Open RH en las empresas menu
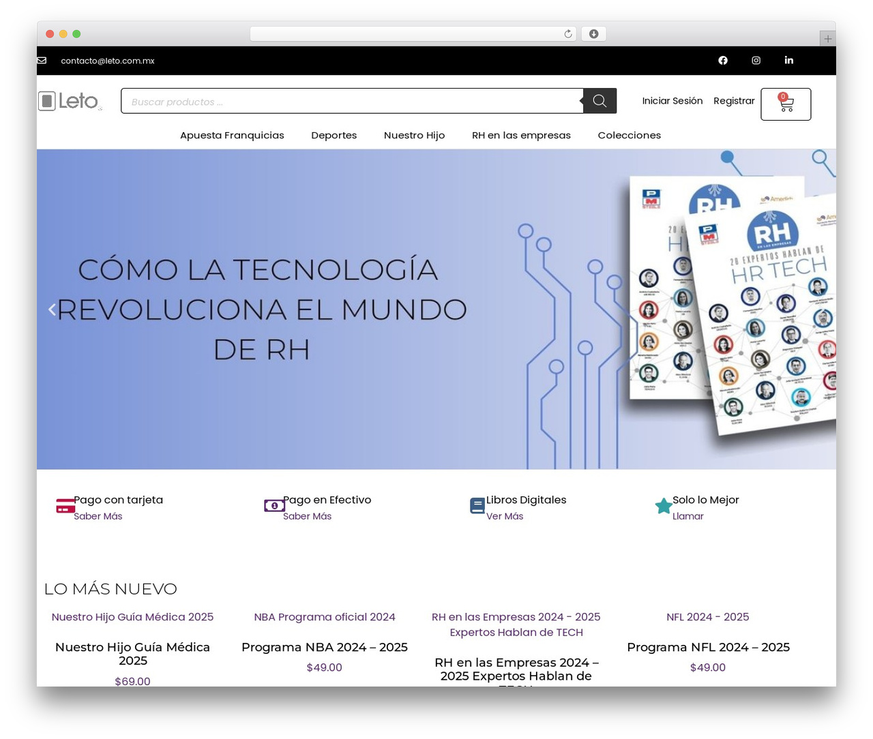Viewport: 873px width, 739px height. [x=521, y=135]
